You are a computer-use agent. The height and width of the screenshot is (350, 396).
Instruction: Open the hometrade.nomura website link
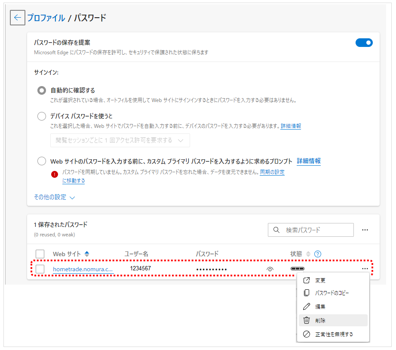83,269
